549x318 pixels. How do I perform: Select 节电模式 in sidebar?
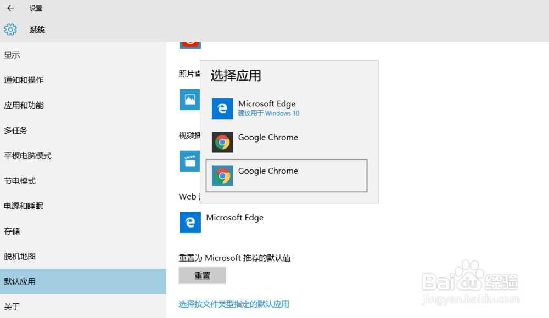(x=83, y=181)
